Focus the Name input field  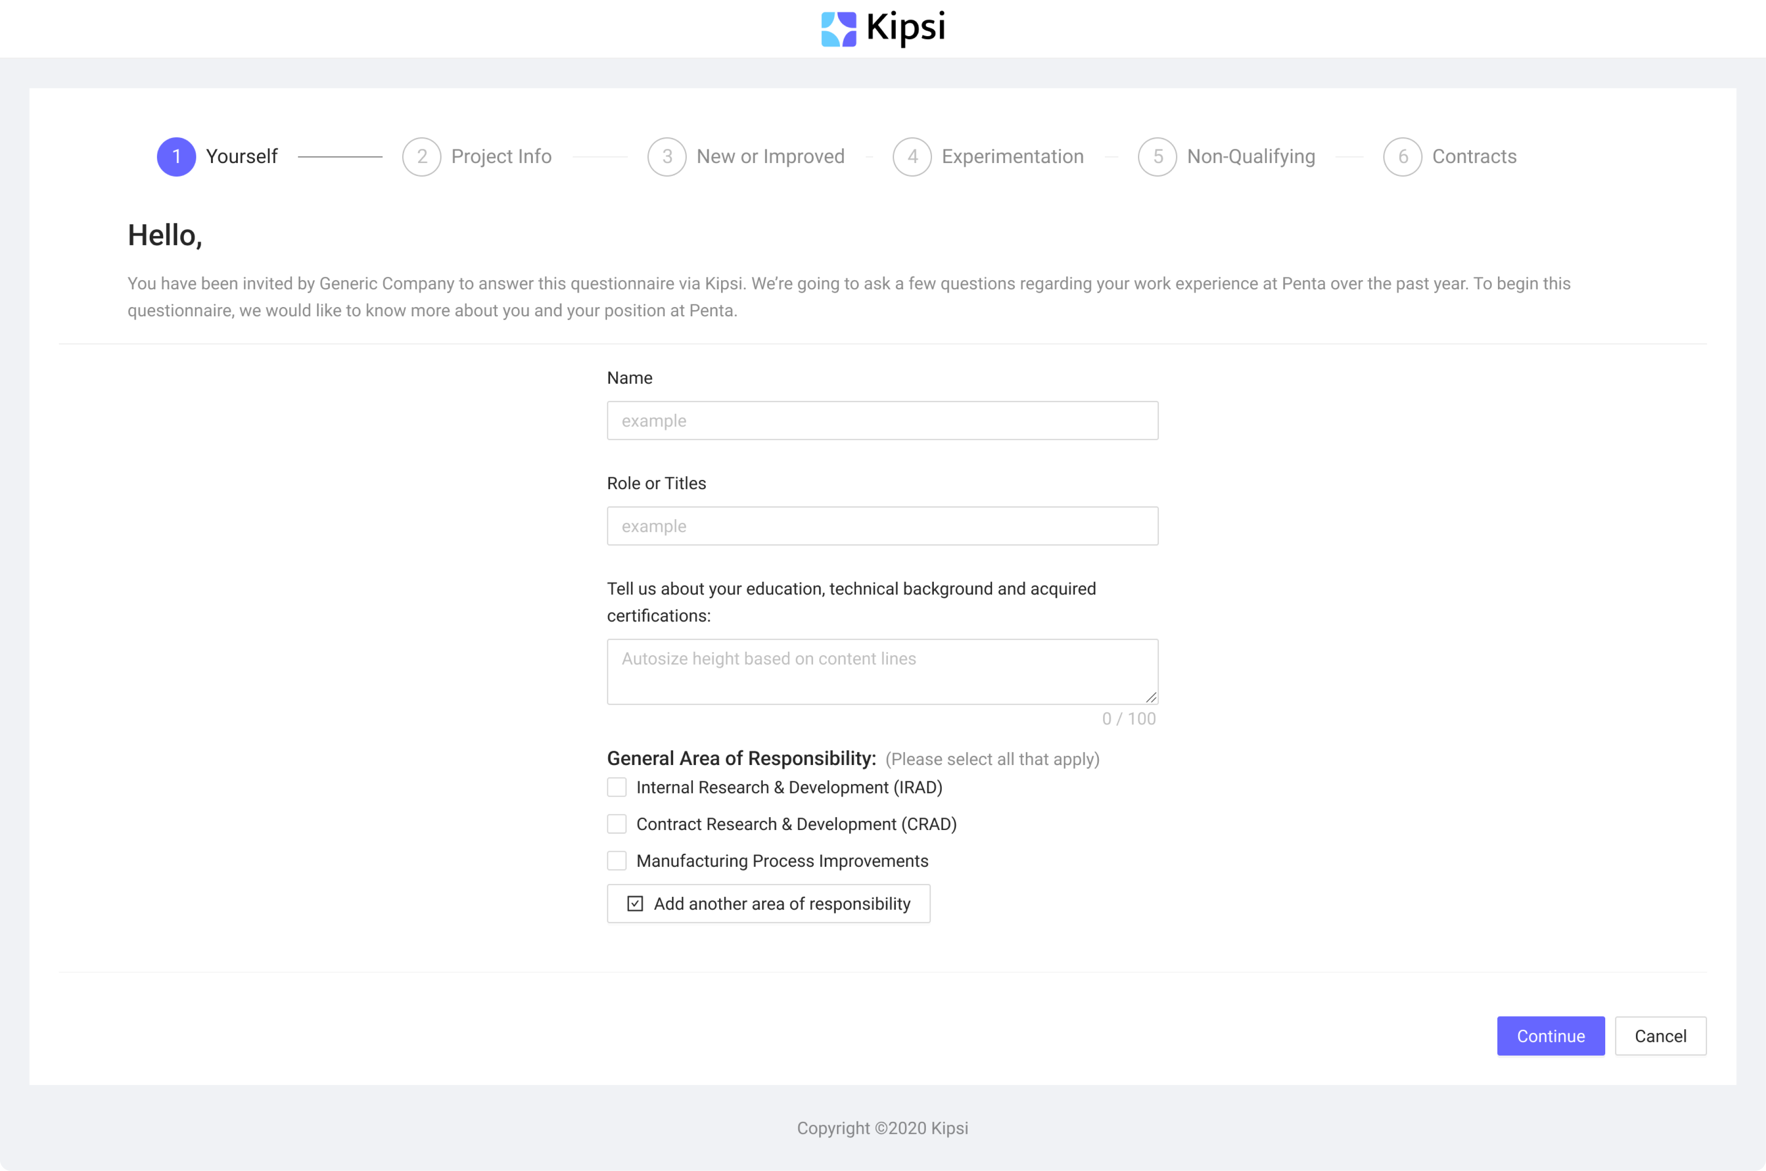pyautogui.click(x=881, y=420)
